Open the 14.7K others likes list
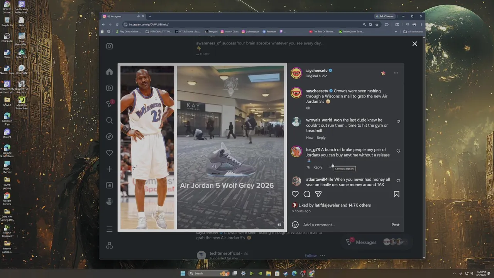The image size is (494, 278). [360, 205]
